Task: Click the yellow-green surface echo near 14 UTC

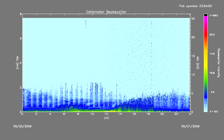Action: 119,109
